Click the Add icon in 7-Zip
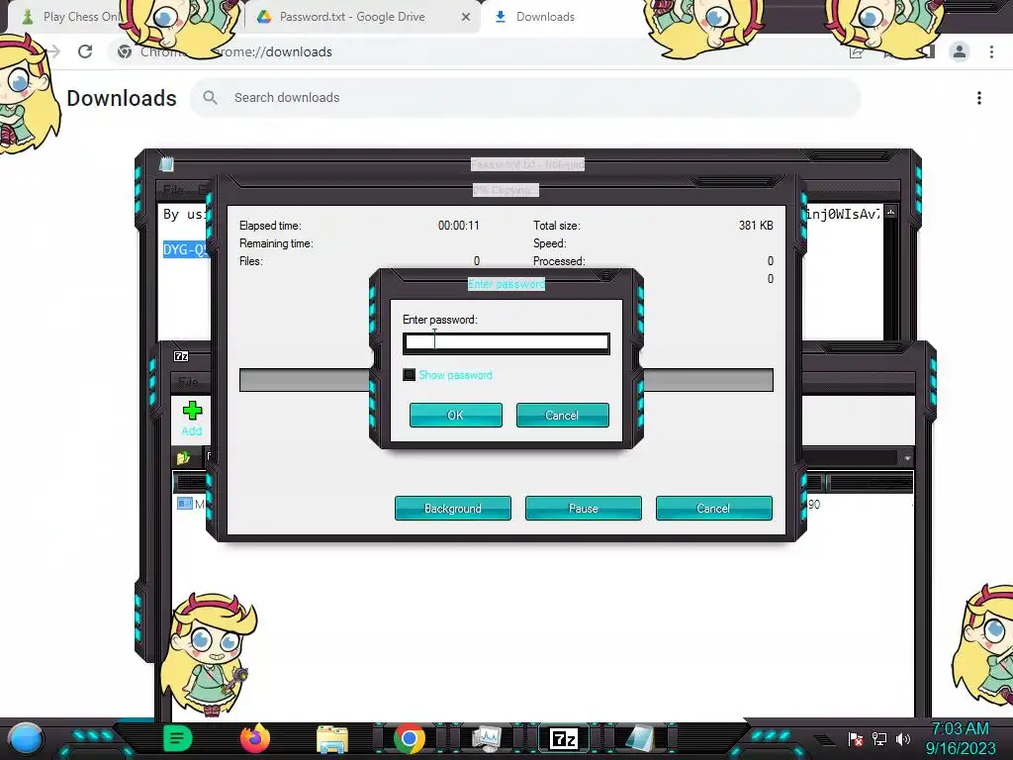Viewport: 1013px width, 760px height. (x=192, y=418)
